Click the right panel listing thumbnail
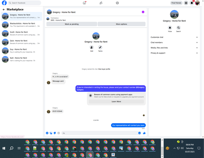This screenshot has width=204, height=158. coord(174,14)
